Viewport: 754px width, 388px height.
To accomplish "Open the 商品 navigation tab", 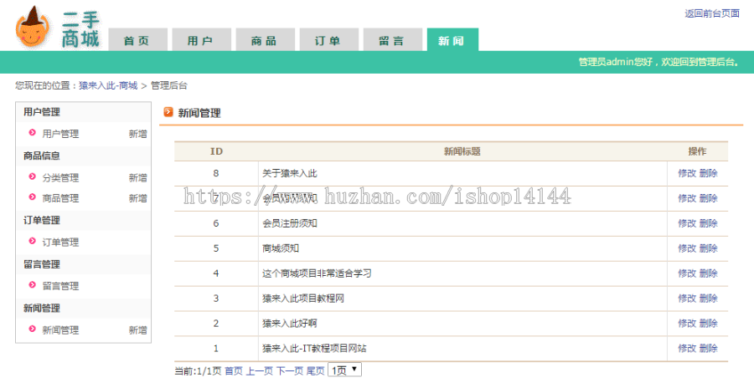I will point(265,40).
